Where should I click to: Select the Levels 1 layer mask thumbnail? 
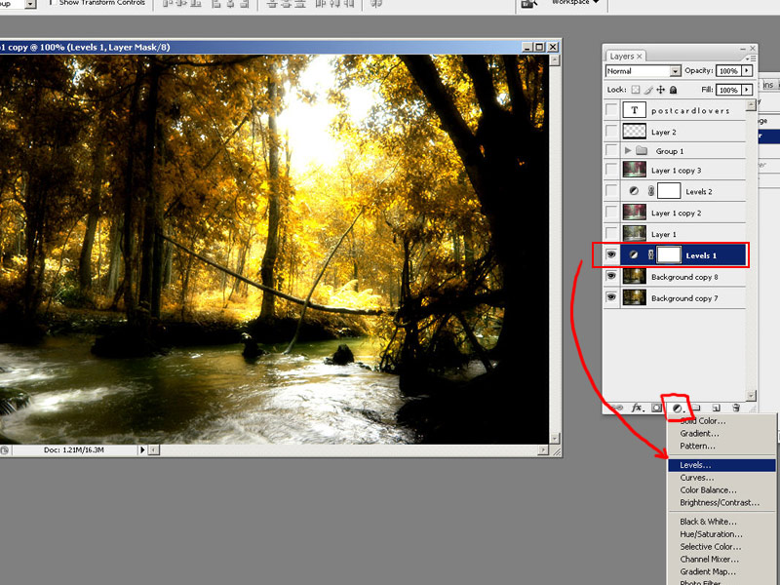669,254
